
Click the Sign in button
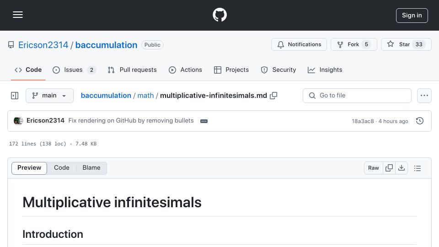pos(412,16)
